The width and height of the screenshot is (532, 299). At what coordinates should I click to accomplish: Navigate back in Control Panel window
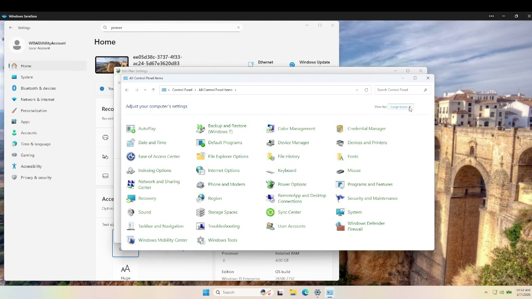127,90
